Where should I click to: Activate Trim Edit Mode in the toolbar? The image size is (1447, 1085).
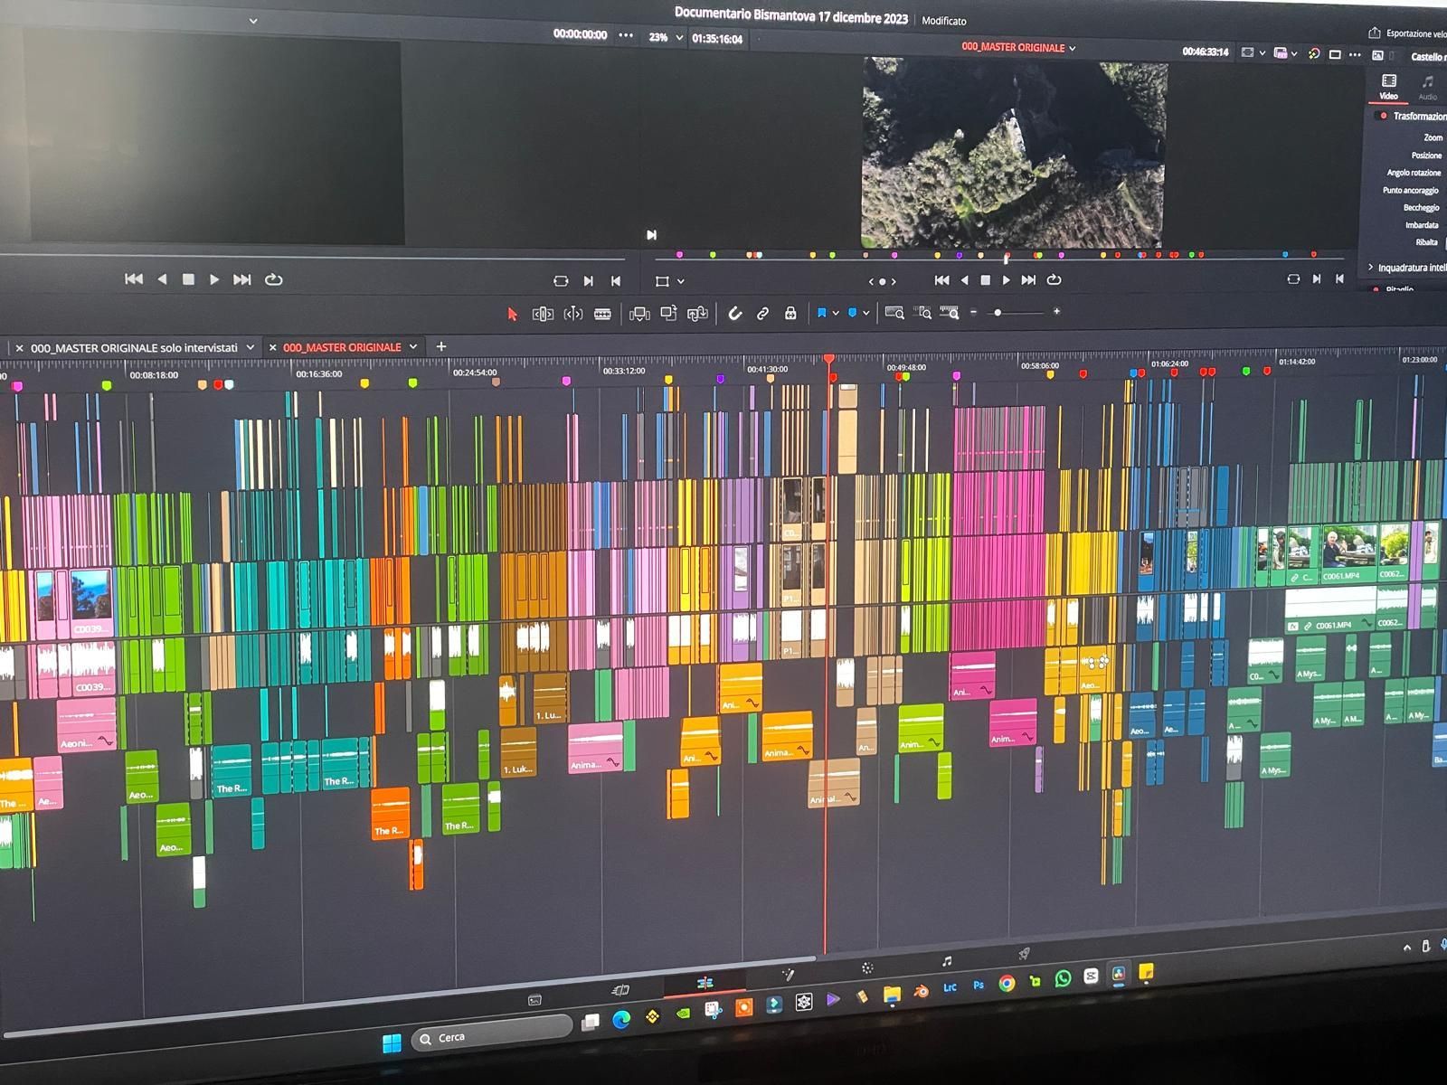coord(542,313)
